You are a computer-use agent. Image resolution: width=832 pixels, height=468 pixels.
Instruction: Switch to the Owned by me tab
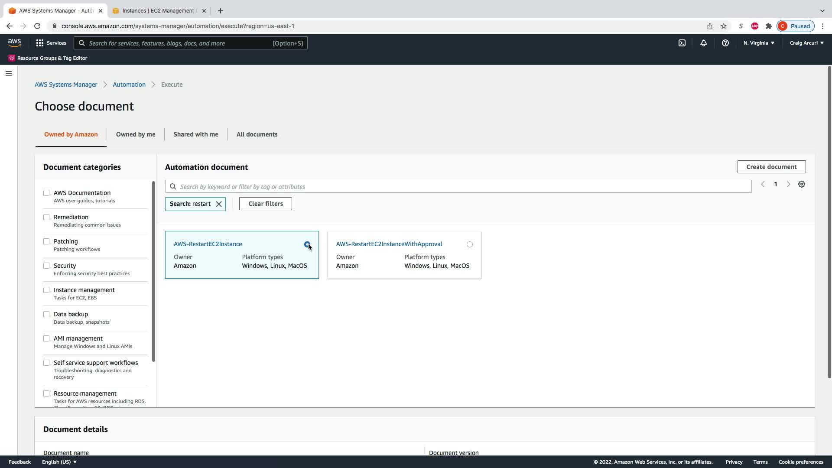[x=136, y=134]
